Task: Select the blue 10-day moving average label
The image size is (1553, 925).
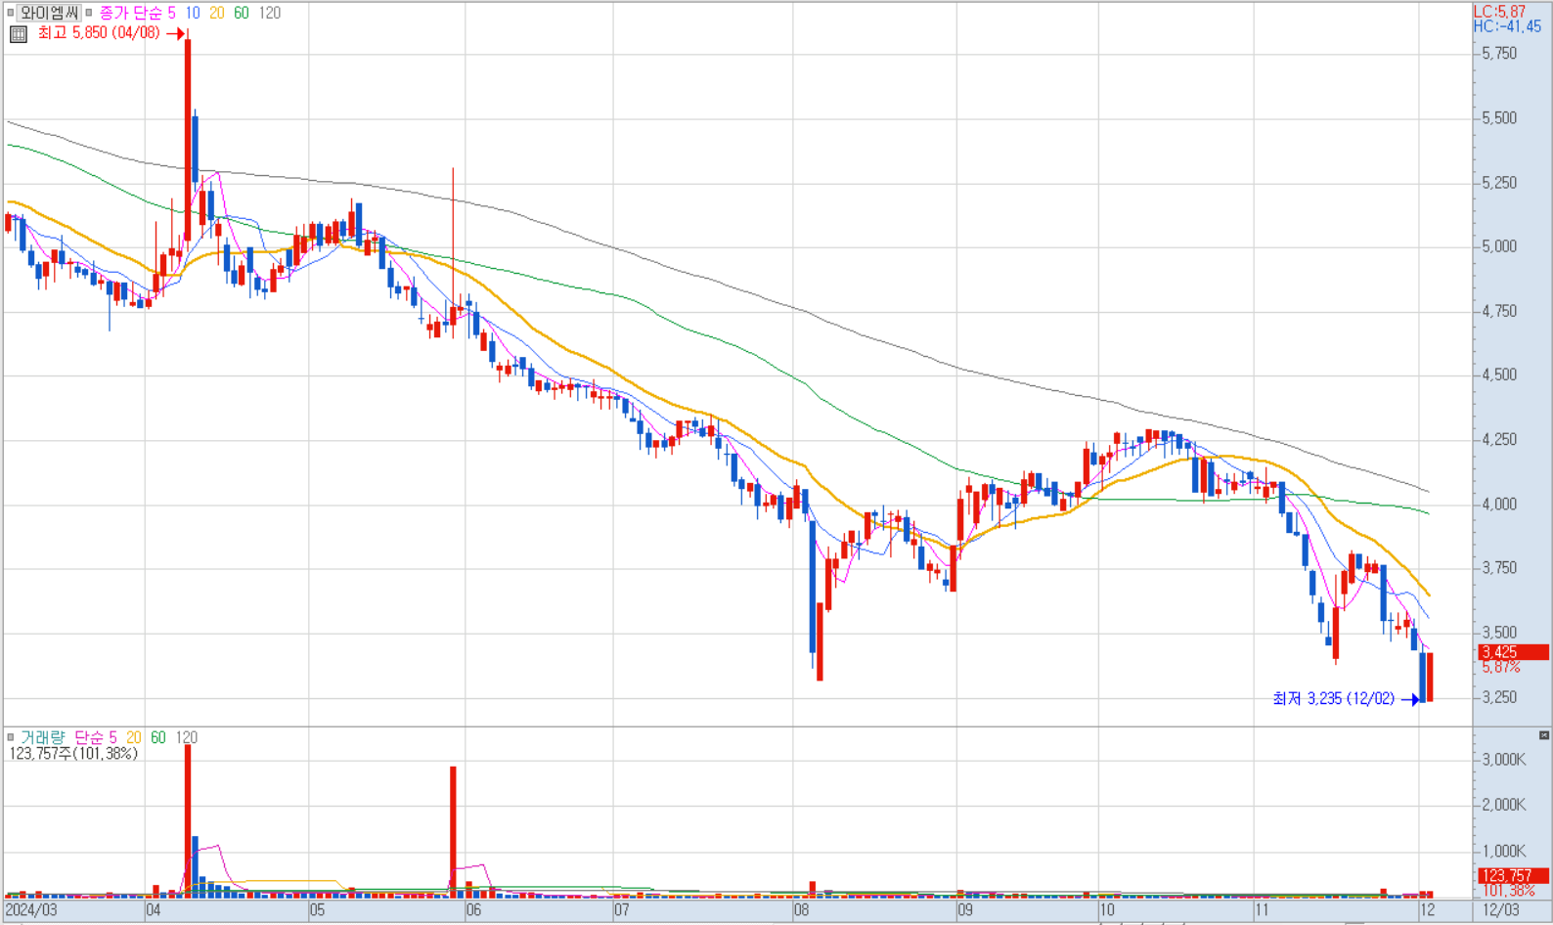Action: click(x=193, y=13)
